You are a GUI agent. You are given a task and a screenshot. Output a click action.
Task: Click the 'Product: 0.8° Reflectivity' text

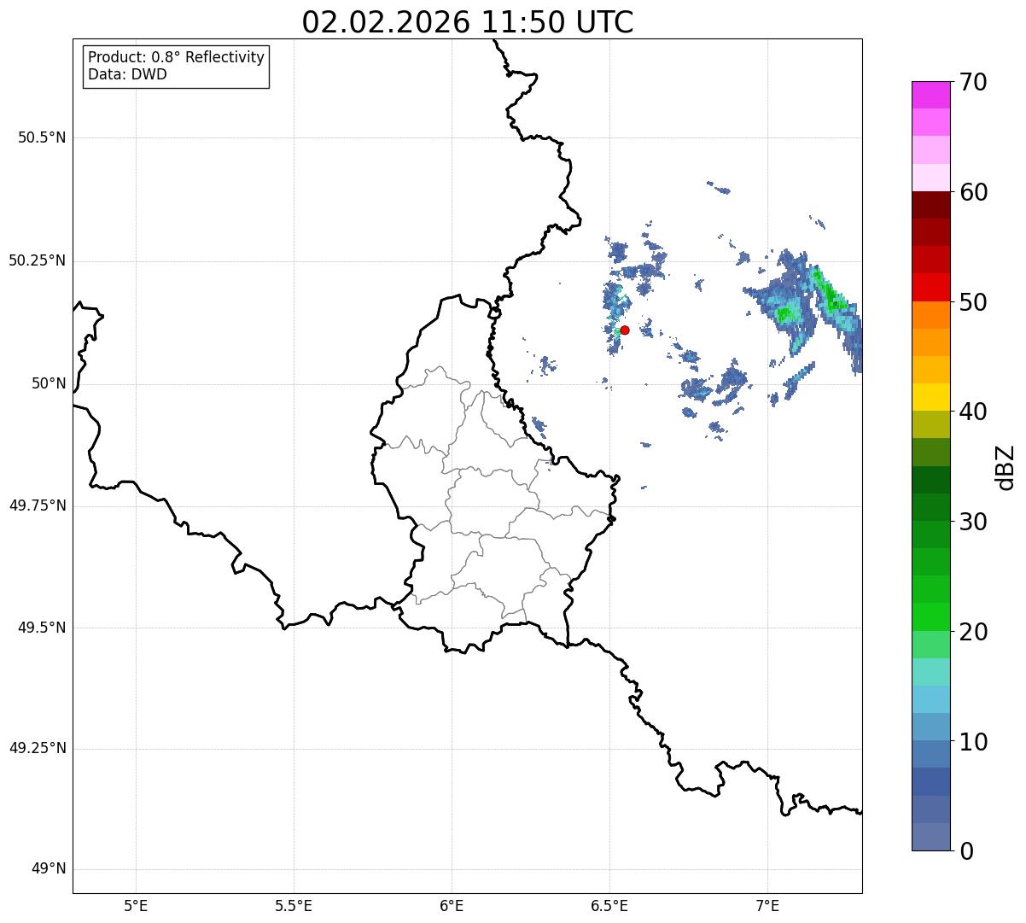177,57
